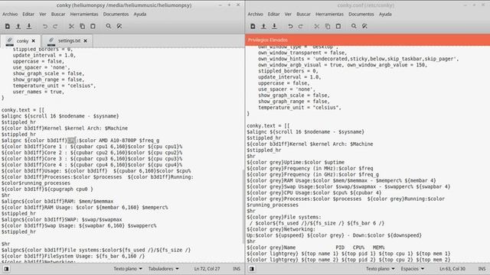Open Documentos menu in conky.conf window
This screenshot has width=490, height=275.
click(361, 14)
